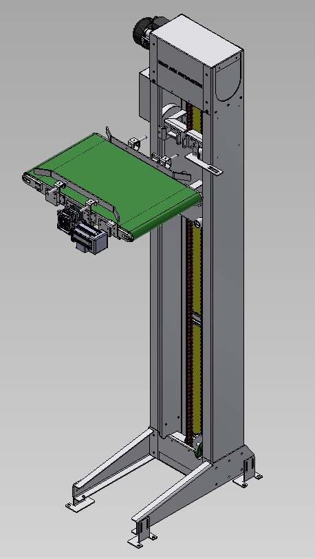Pick the slotted flat bracket right of the conveyor
Viewport: 315px width, 559px height.
click(204, 164)
